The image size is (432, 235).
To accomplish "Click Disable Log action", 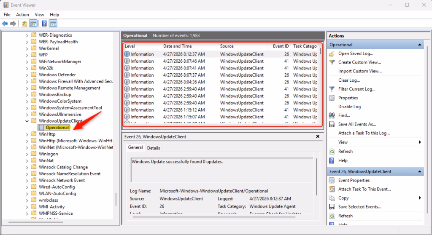I will click(x=349, y=107).
